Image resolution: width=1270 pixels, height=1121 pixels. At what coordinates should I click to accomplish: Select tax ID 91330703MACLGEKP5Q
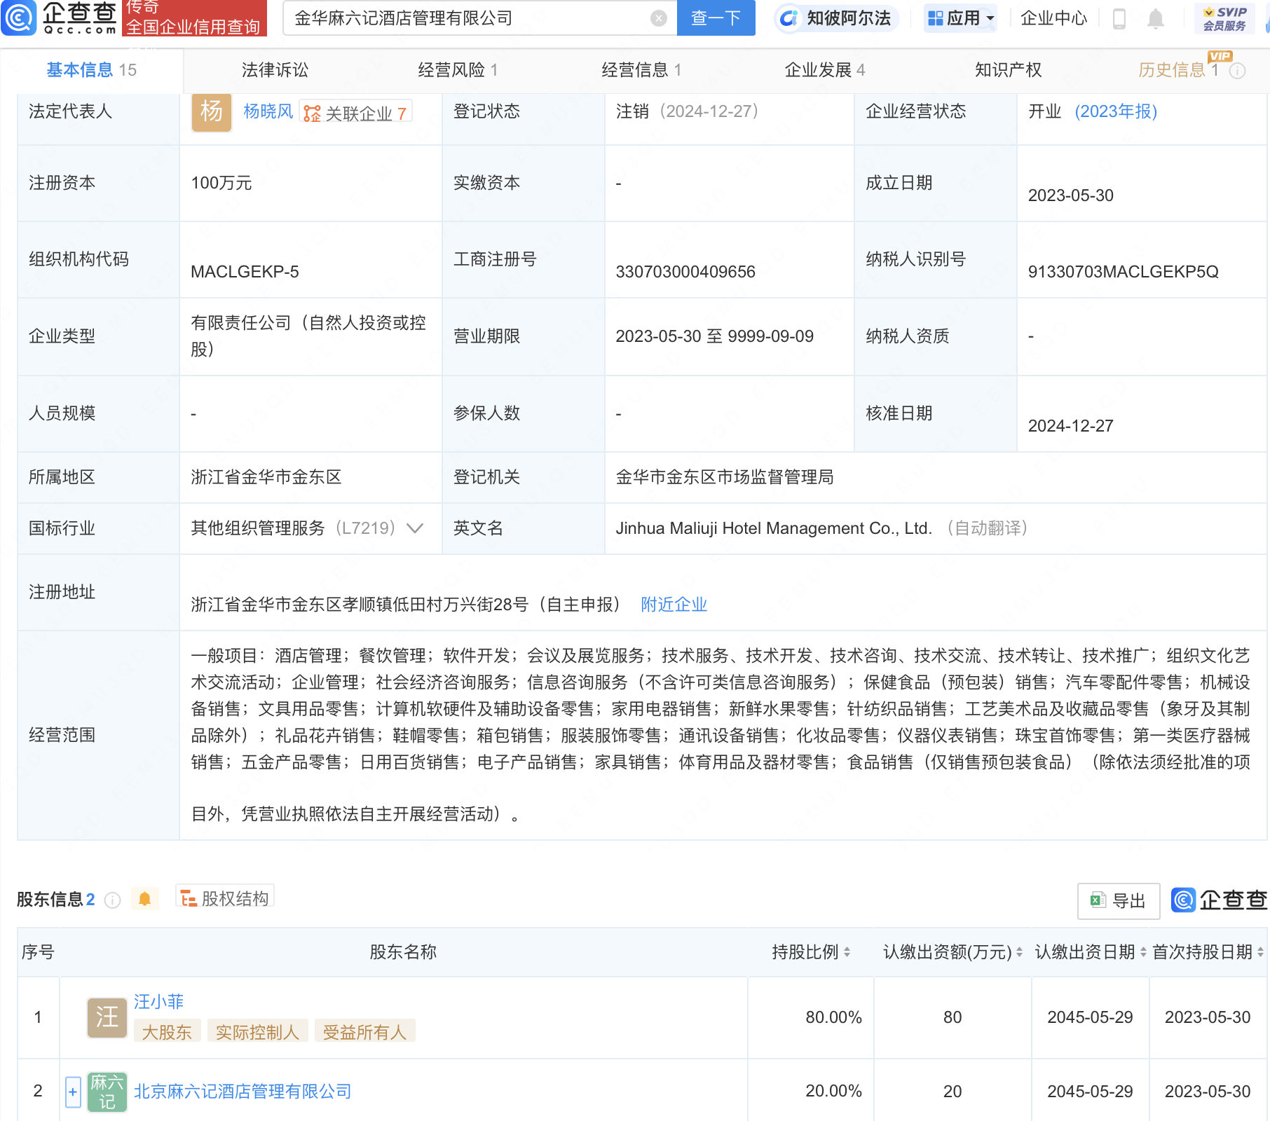[x=1123, y=272]
